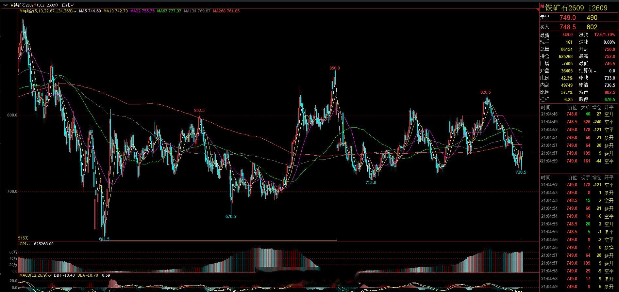The height and width of the screenshot is (292, 619).
Task: Click the 现手 column header in tick list
Action: (585, 177)
